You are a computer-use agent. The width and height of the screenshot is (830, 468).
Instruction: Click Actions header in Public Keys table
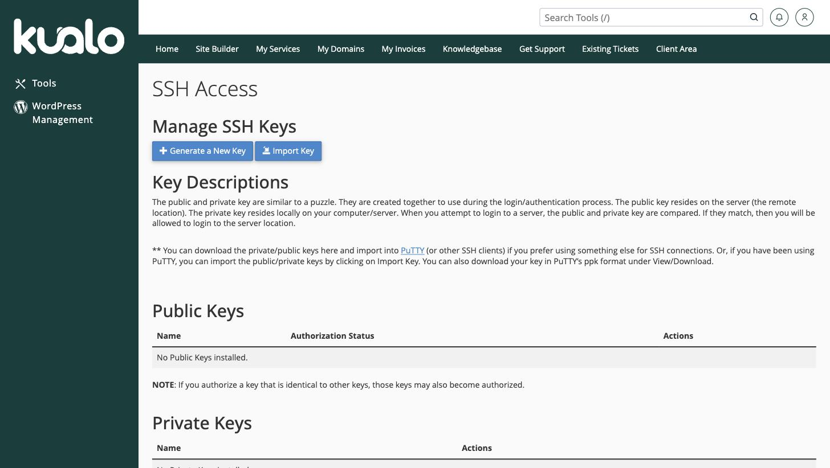[678, 336]
